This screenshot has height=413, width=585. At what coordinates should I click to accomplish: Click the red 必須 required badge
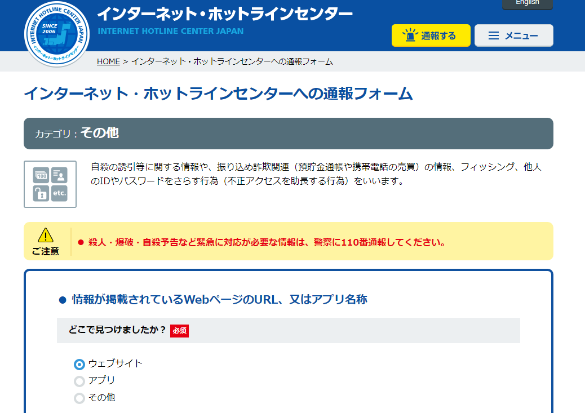point(179,331)
